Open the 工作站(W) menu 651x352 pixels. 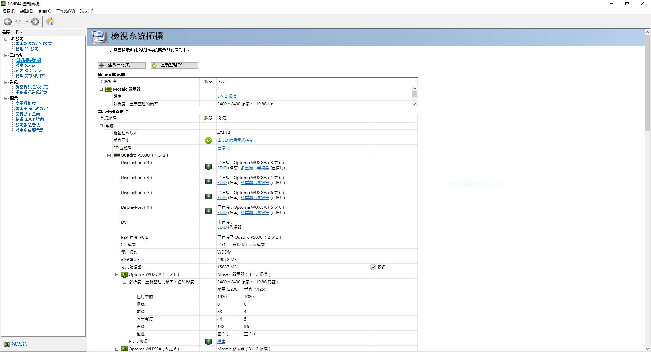click(x=65, y=11)
